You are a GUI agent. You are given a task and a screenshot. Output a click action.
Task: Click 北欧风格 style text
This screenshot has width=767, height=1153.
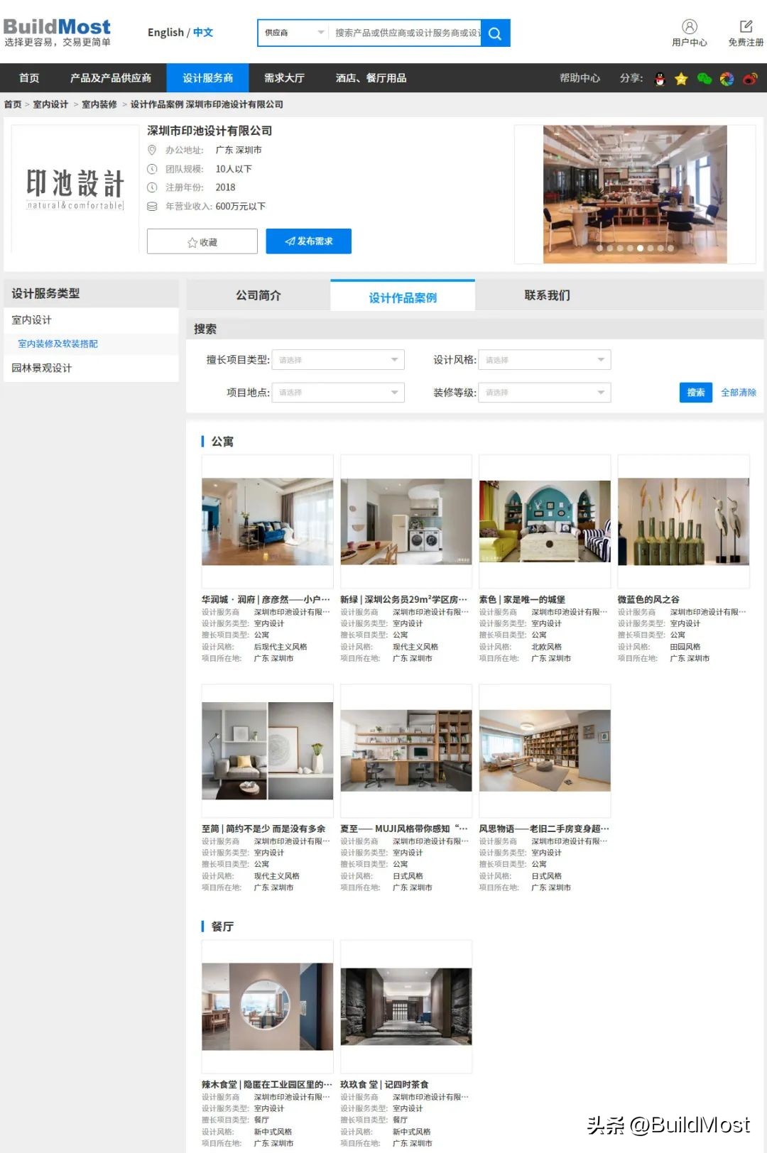(x=547, y=647)
